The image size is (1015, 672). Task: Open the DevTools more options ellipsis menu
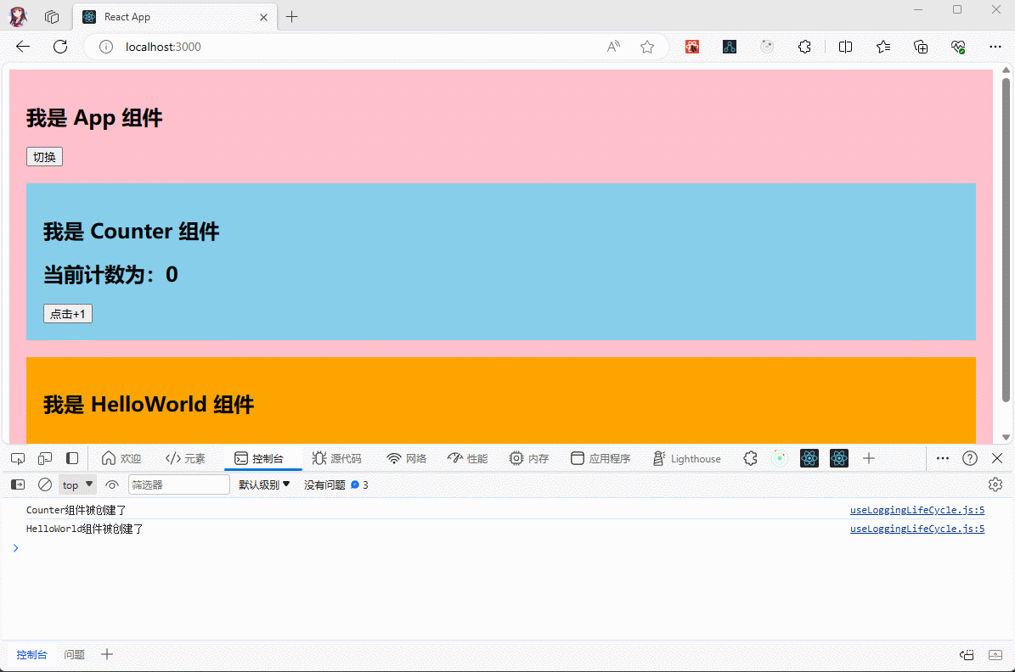[x=942, y=458]
